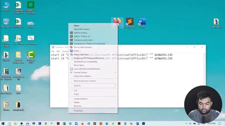This screenshot has height=126, width=225.
Task: Open File Explorer from the taskbar
Action: 15,124
